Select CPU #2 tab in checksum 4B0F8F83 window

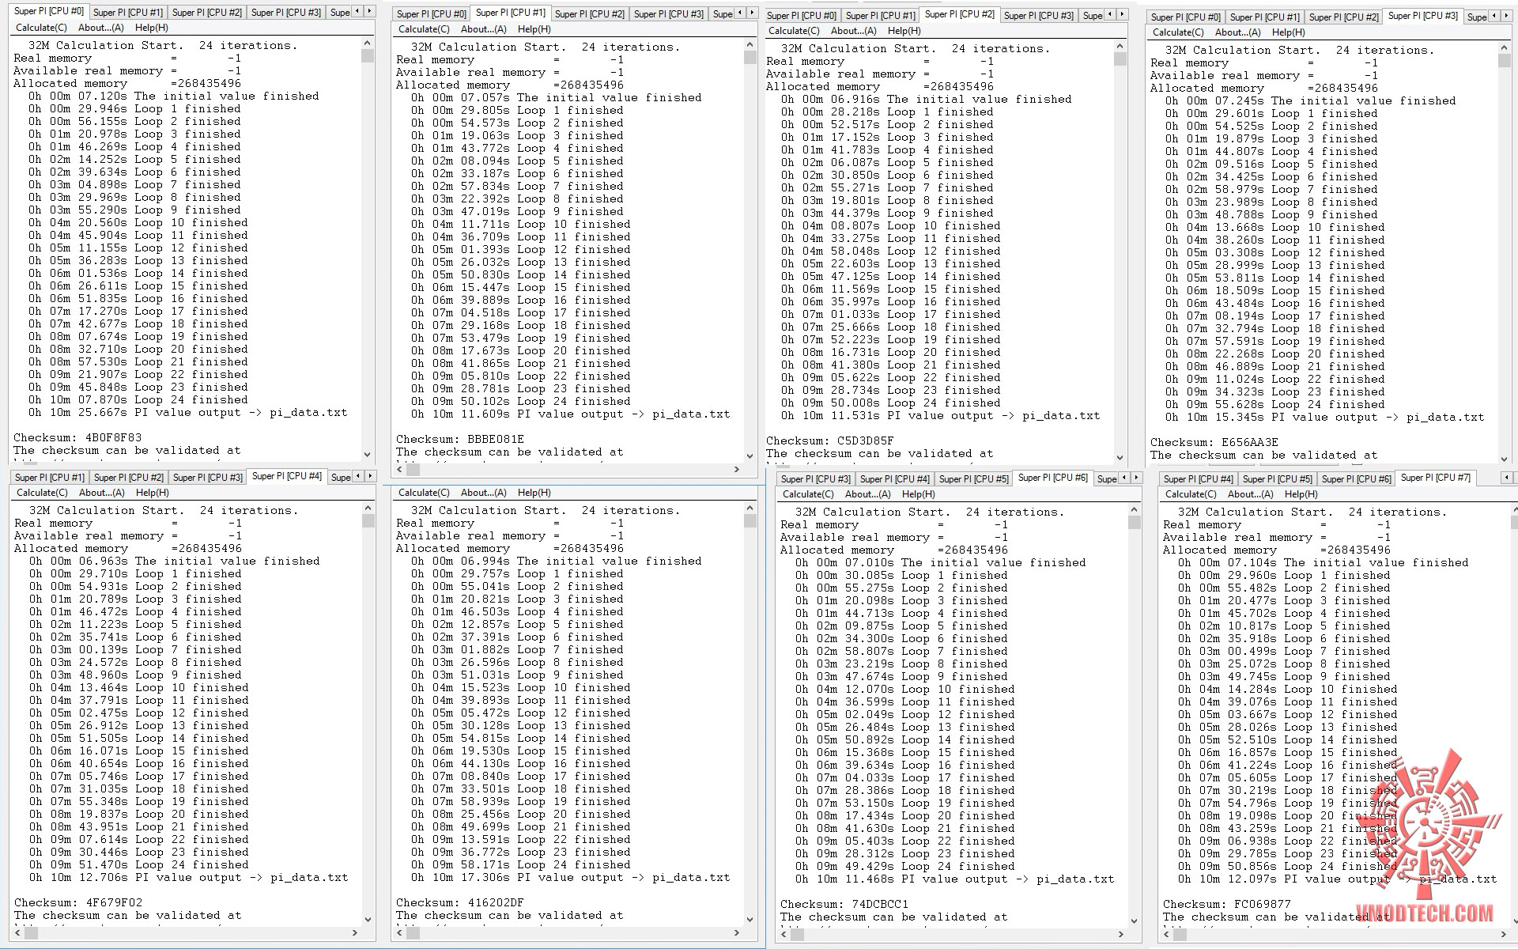click(x=206, y=13)
